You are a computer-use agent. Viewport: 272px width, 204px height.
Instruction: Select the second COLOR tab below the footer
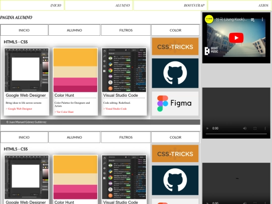click(175, 137)
